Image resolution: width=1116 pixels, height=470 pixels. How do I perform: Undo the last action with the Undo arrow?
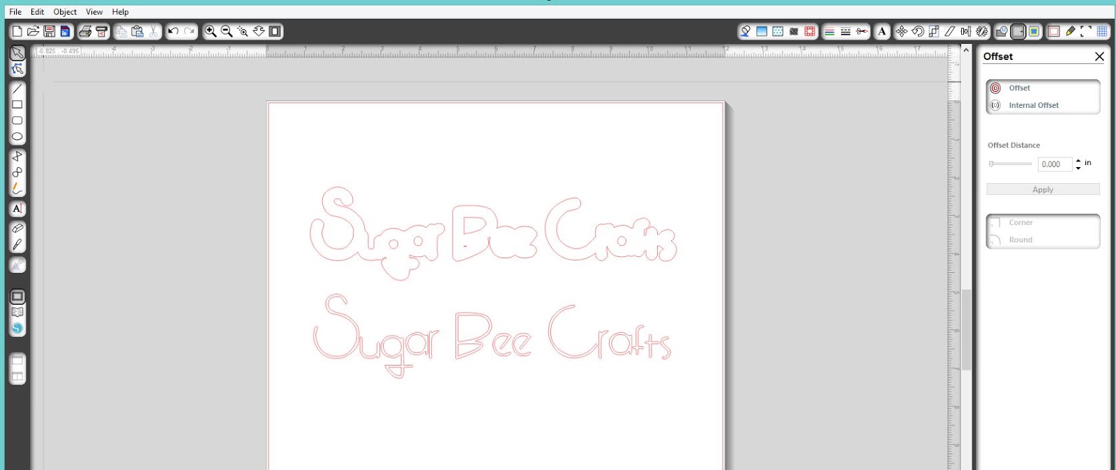[x=174, y=31]
